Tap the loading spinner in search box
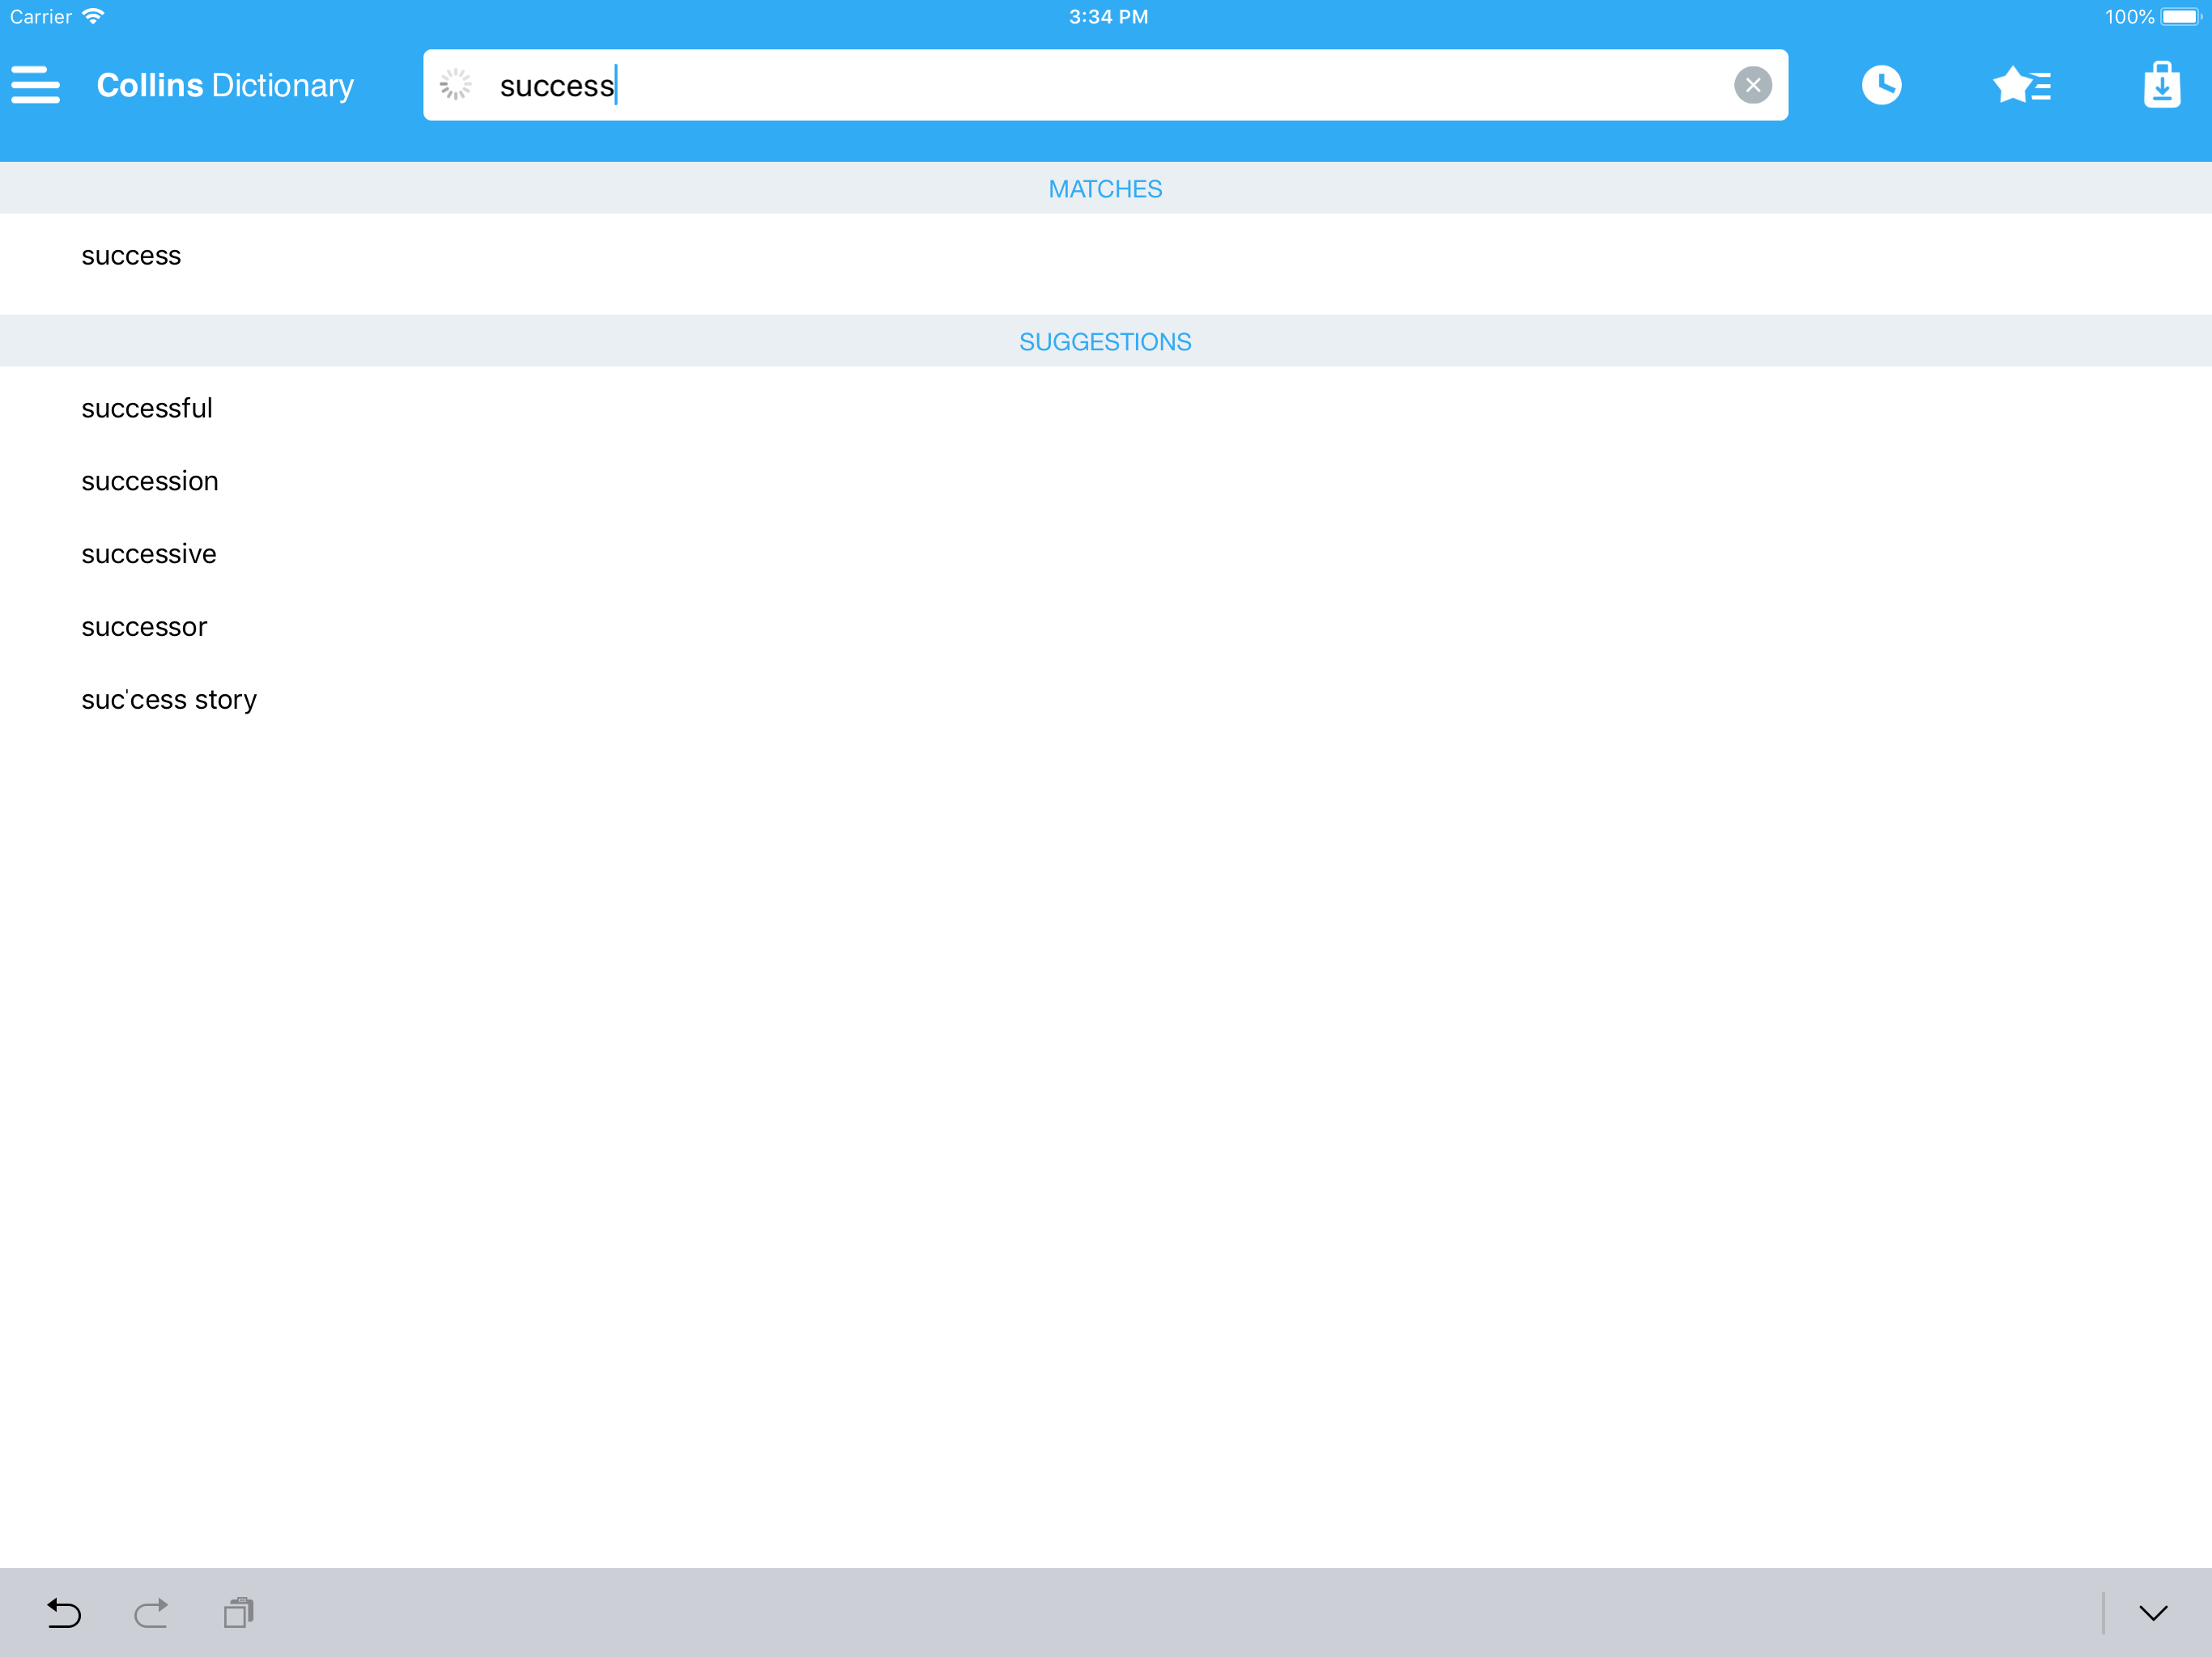The width and height of the screenshot is (2212, 1657). (x=456, y=85)
